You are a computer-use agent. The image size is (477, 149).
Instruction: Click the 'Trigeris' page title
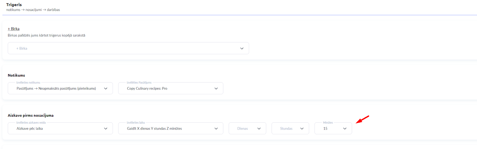coord(14,5)
